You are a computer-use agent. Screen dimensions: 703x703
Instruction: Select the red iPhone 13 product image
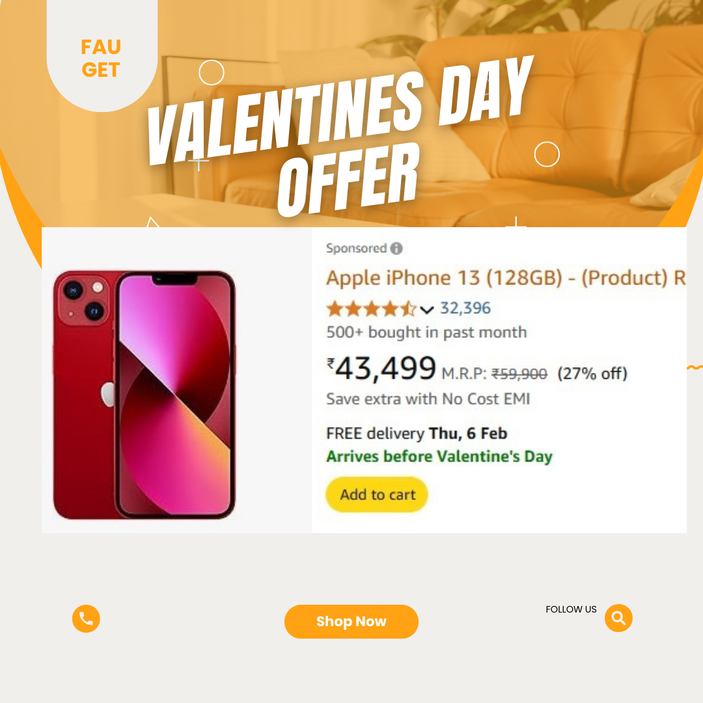pyautogui.click(x=145, y=395)
